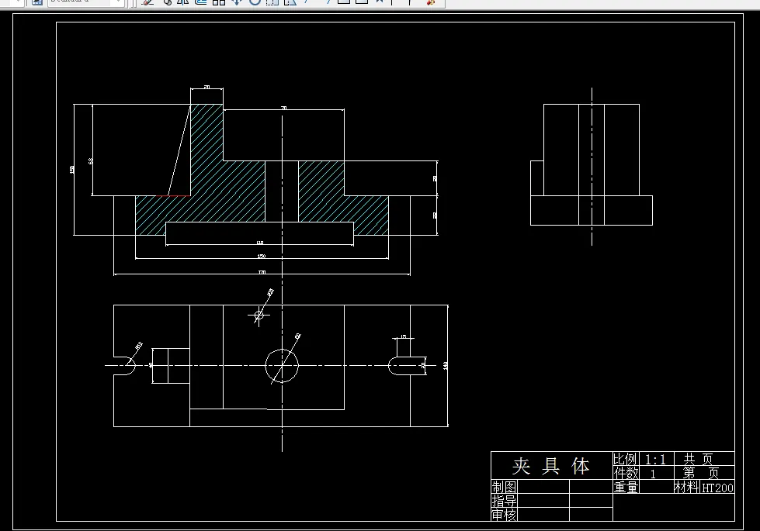The height and width of the screenshot is (531, 760).
Task: Select the 指导 label in title block
Action: tap(504, 501)
